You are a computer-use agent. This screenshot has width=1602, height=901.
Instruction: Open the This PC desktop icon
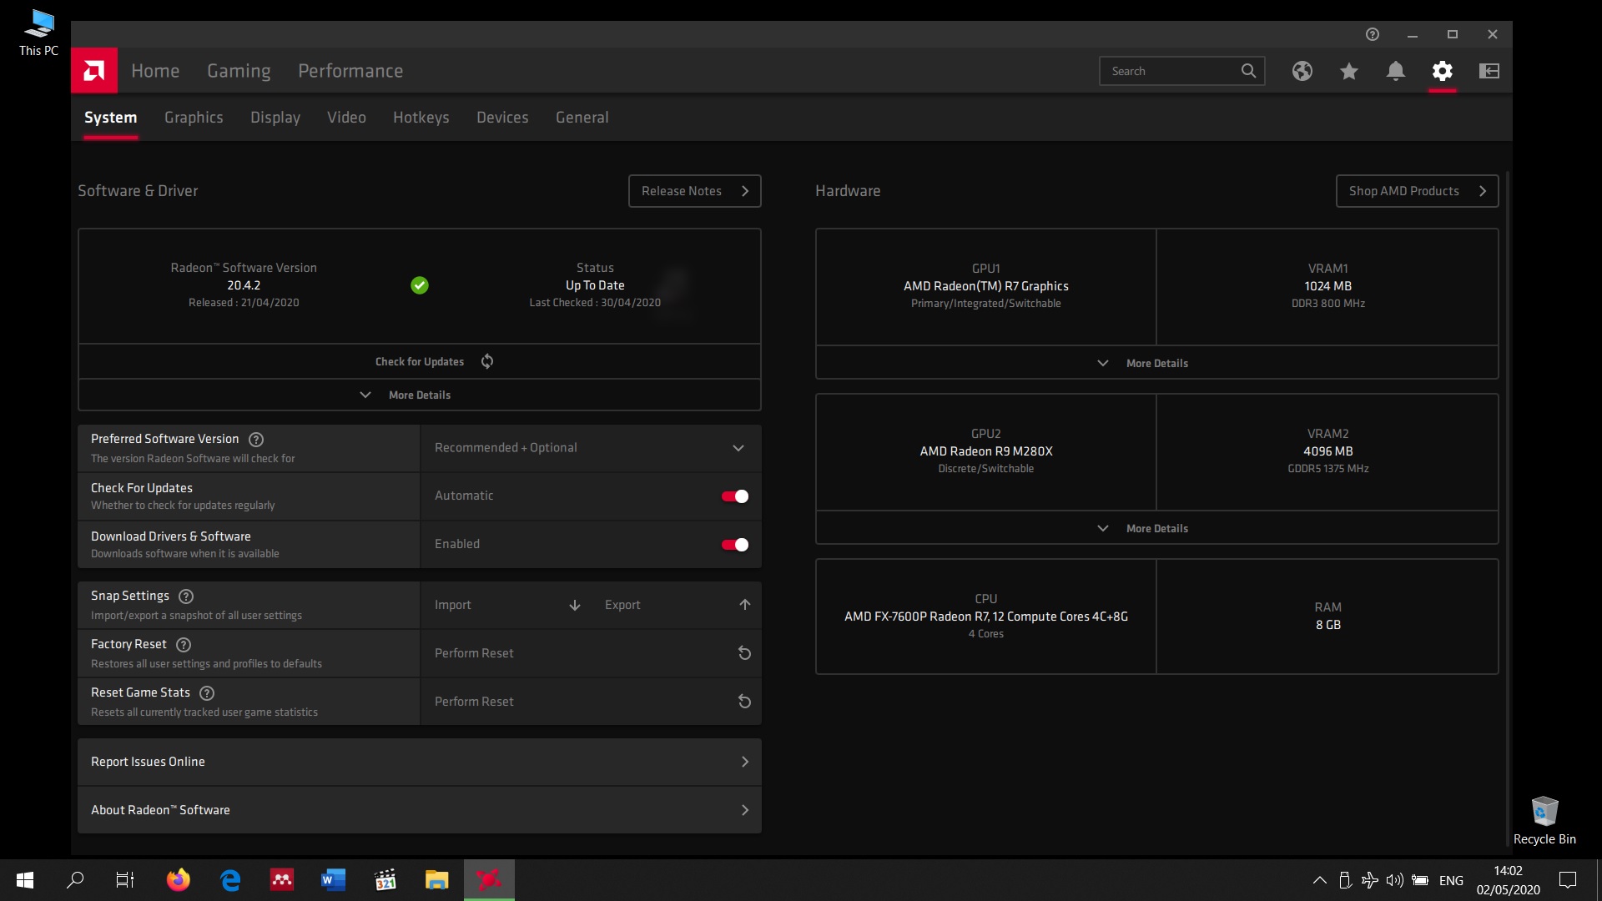click(38, 33)
